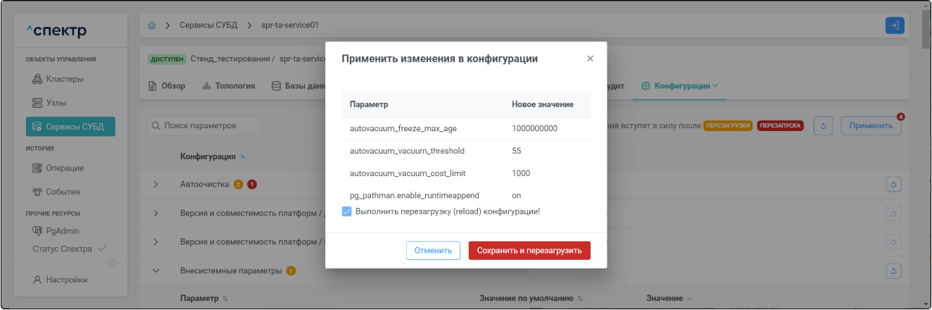Click the Автоочистка orange count badge

pos(238,185)
